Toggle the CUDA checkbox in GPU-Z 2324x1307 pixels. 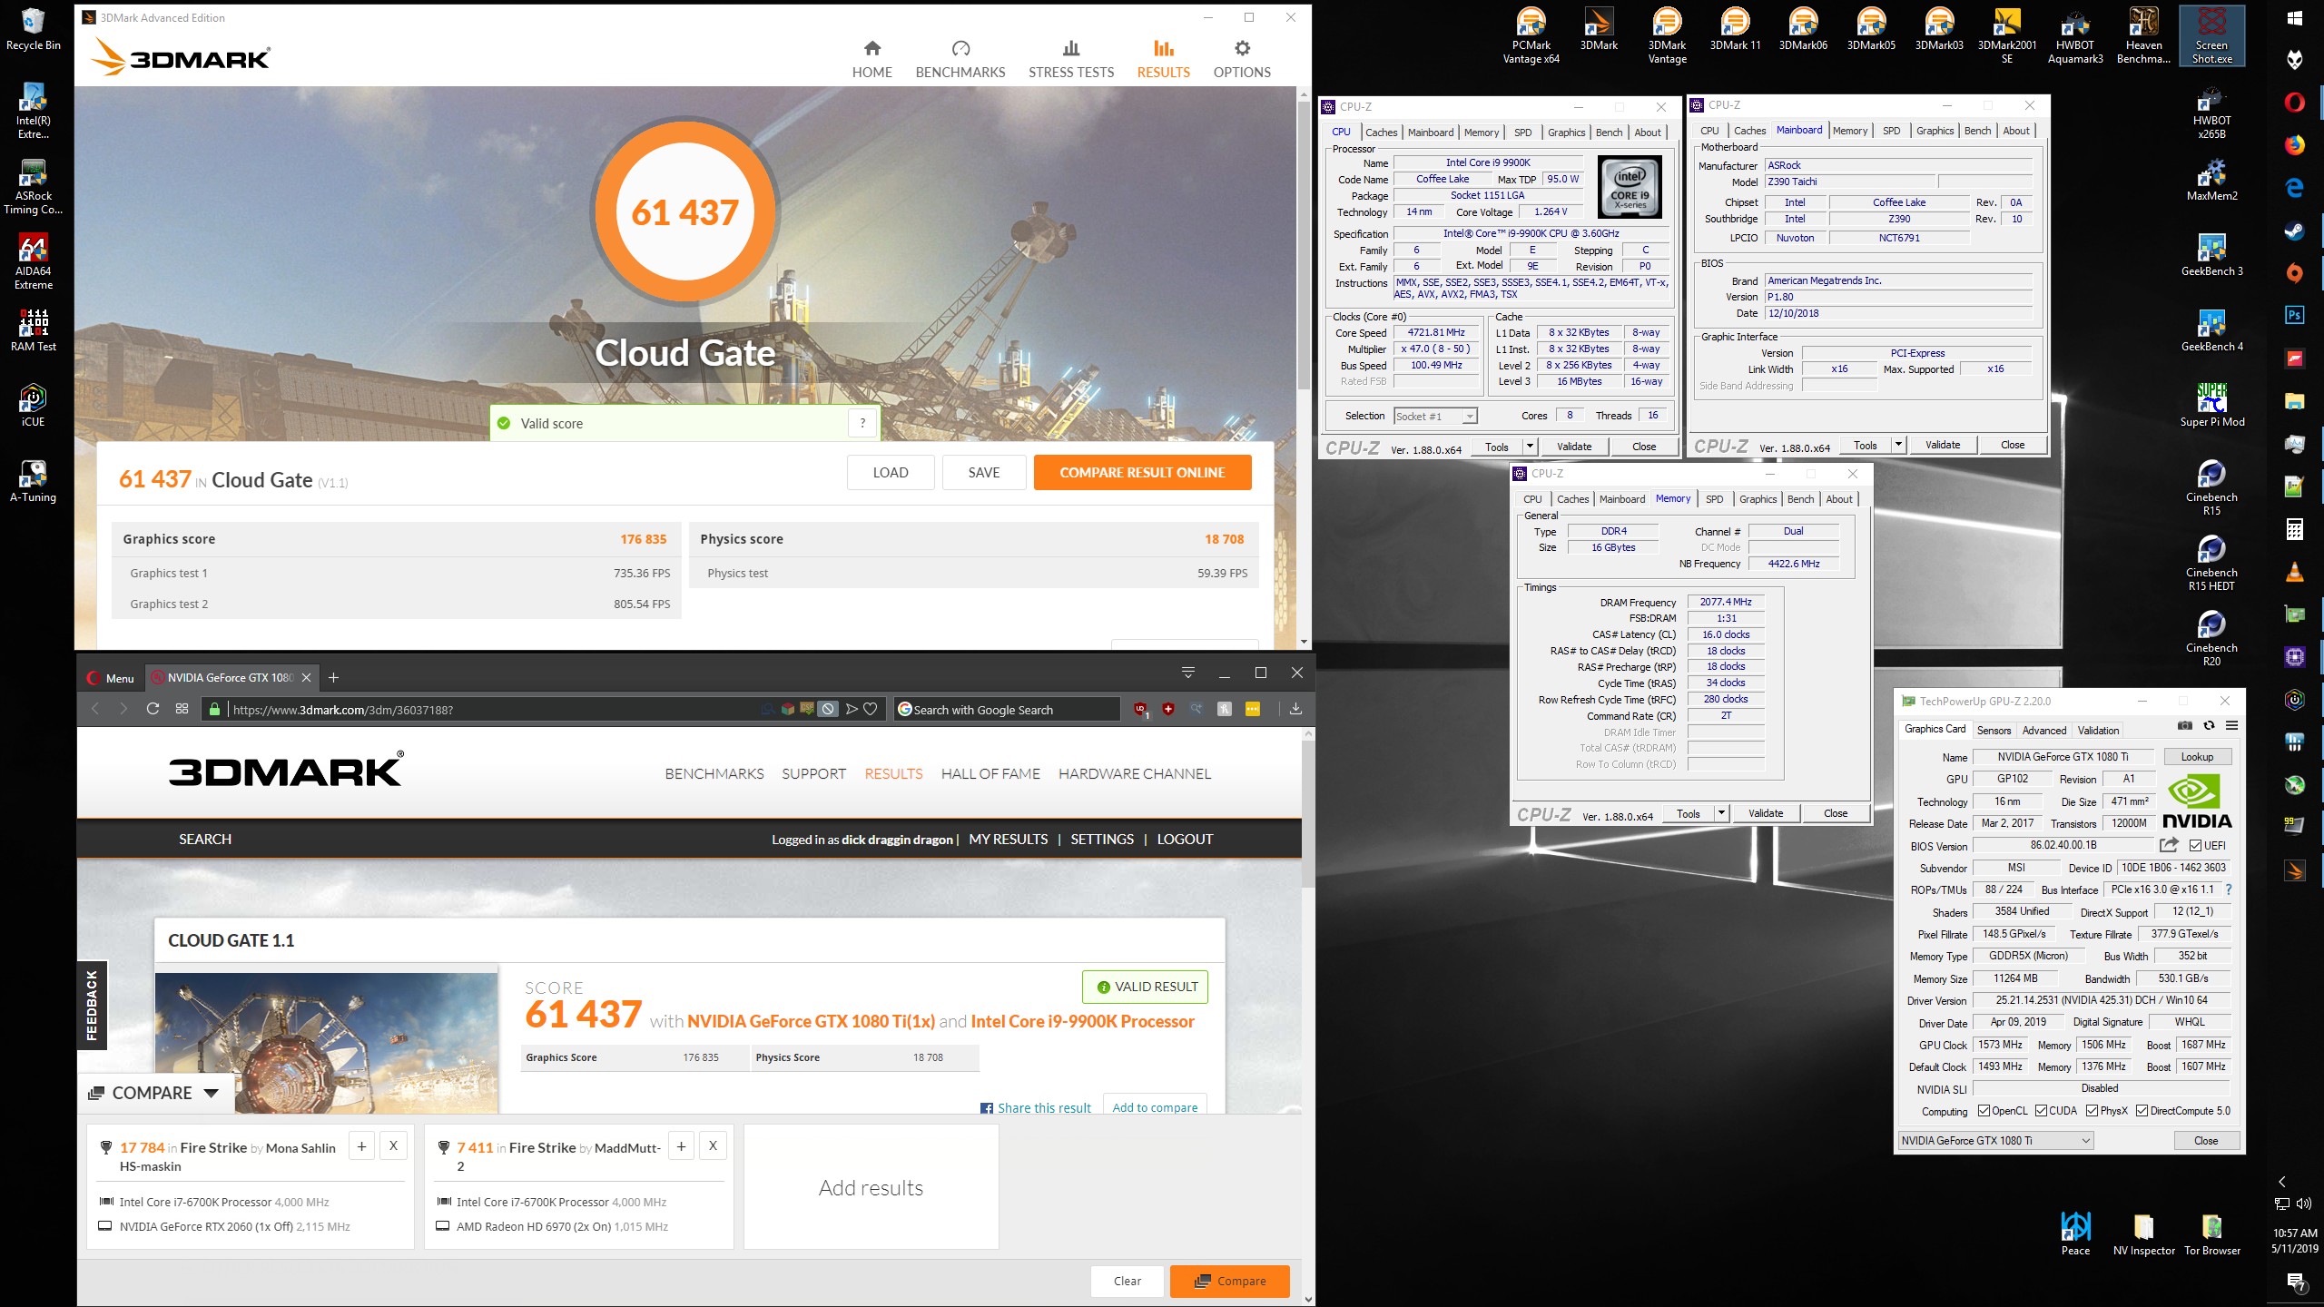[x=2041, y=1111]
